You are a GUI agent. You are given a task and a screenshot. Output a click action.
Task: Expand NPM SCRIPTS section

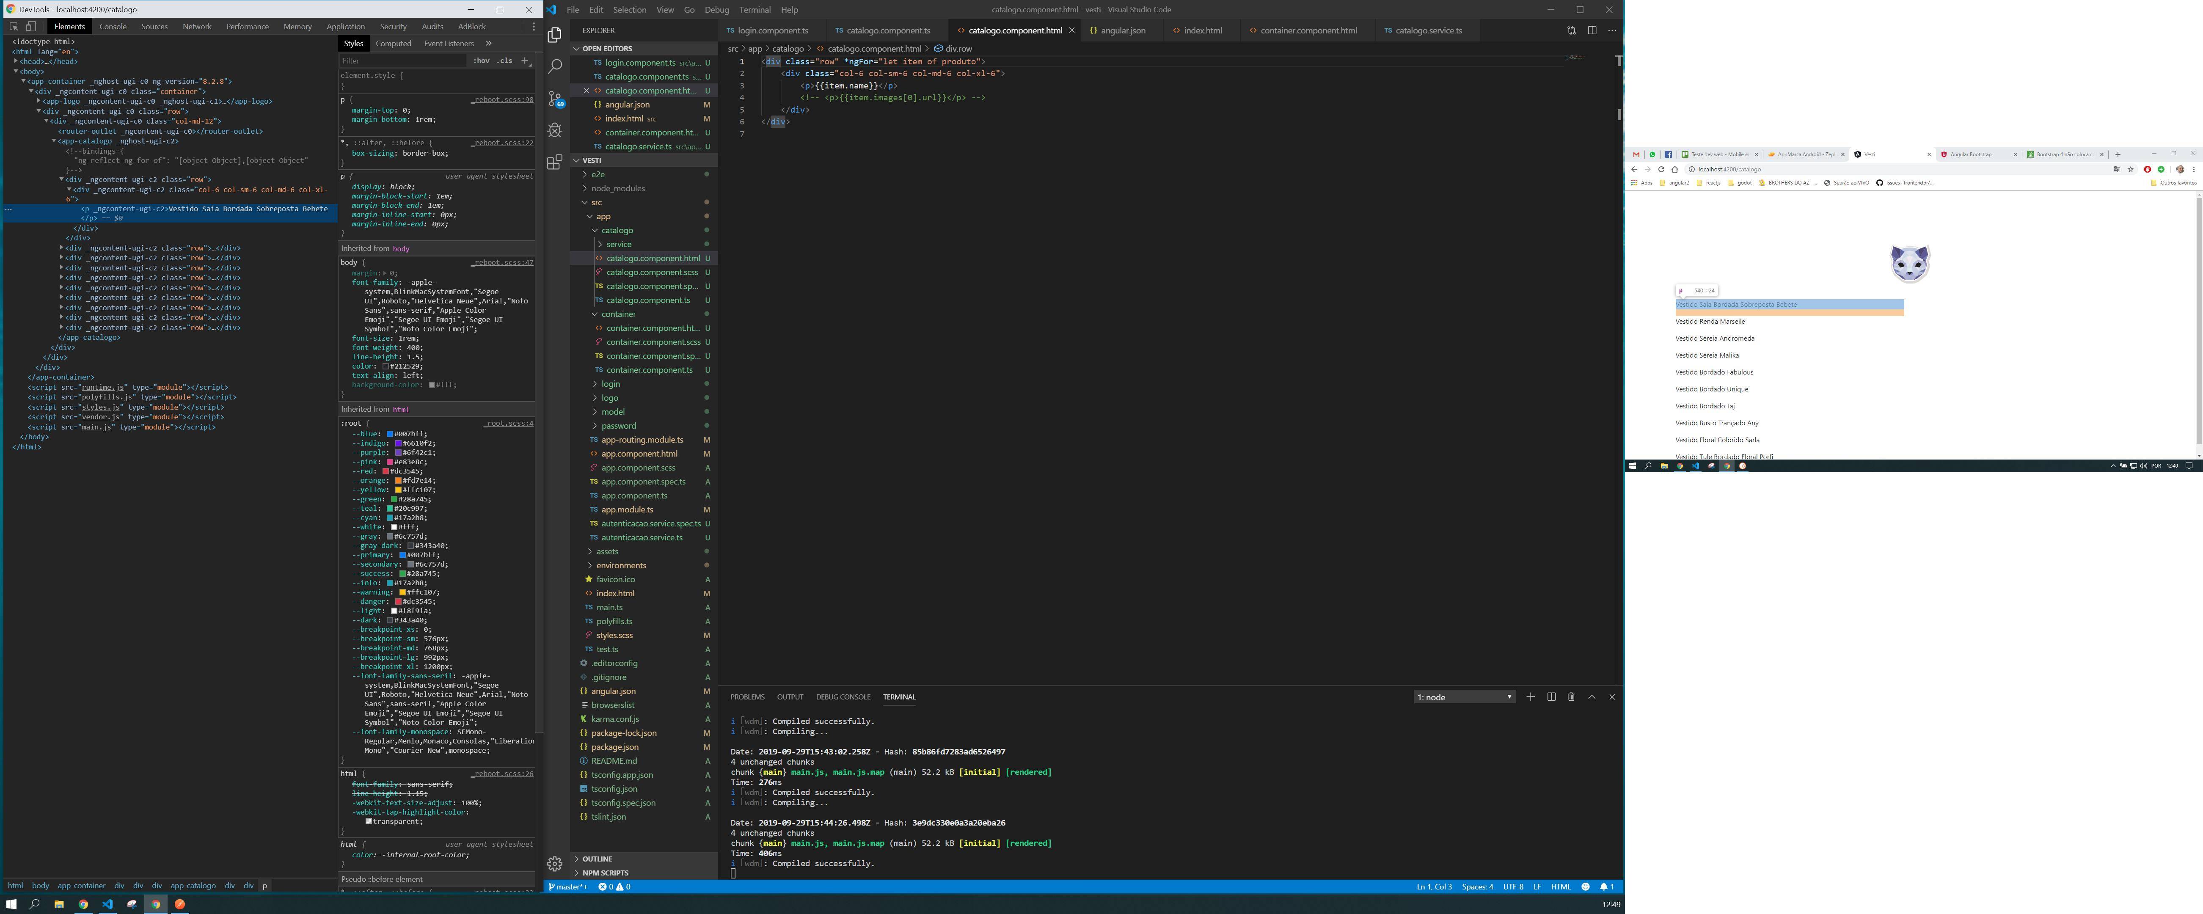605,873
